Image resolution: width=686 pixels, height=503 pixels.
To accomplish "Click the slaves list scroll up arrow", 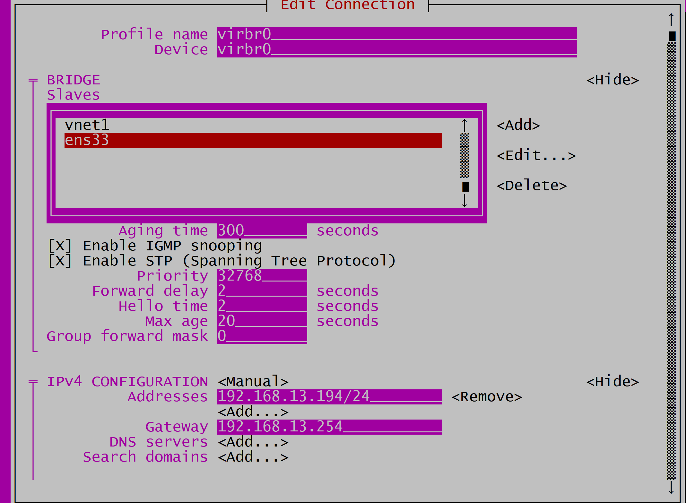I will coord(465,125).
